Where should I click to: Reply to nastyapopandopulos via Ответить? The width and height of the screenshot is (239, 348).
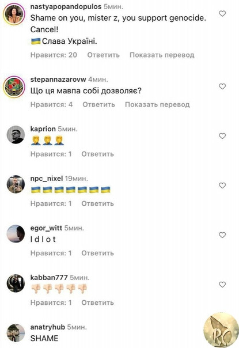pyautogui.click(x=104, y=55)
